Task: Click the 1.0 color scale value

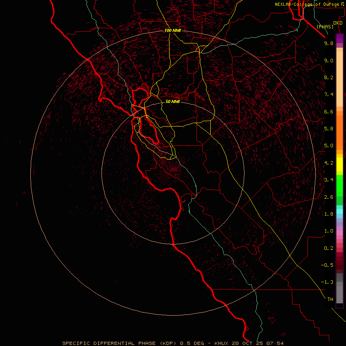Action: (329, 231)
